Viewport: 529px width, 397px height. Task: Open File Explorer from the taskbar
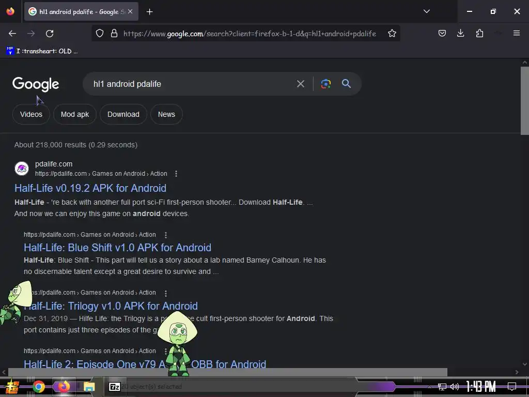(89, 387)
